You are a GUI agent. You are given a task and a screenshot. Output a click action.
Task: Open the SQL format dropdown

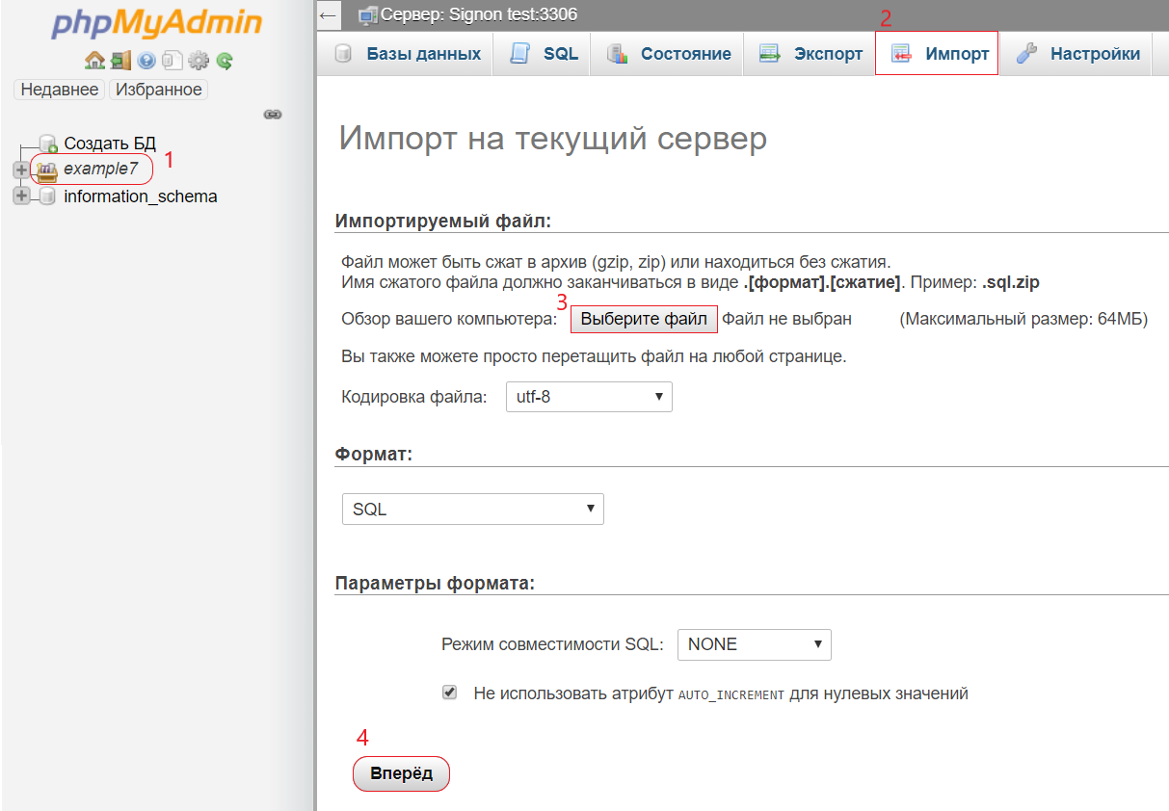click(x=472, y=510)
